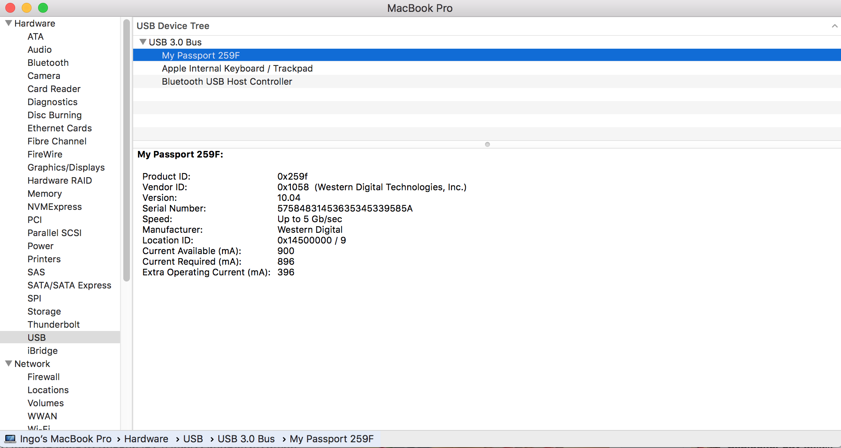Viewport: 841px width, 448px height.
Task: Click the pane divider handle dot
Action: coord(487,144)
